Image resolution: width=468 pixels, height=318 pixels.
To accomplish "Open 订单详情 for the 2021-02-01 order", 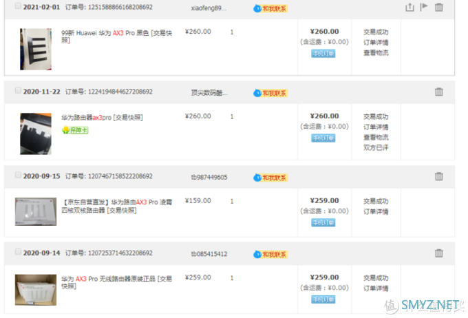I will (x=376, y=43).
